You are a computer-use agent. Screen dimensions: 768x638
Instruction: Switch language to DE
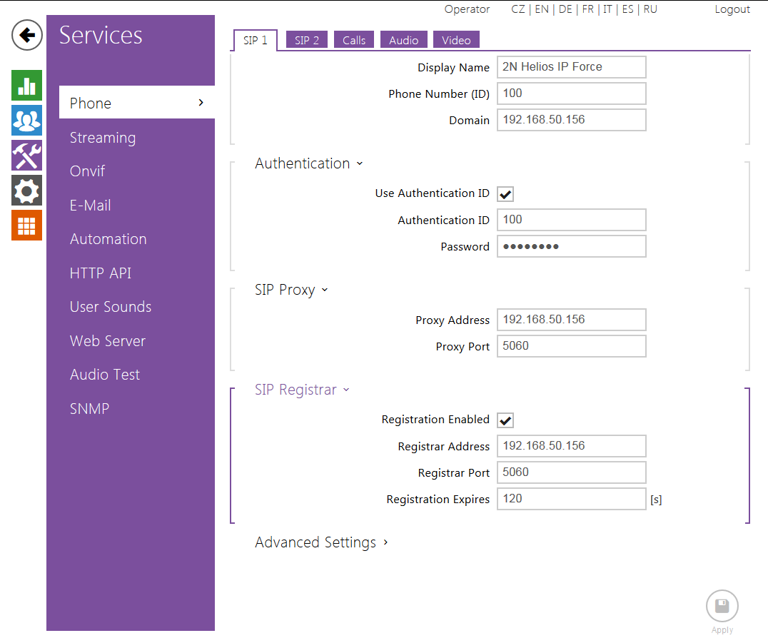[x=565, y=9]
